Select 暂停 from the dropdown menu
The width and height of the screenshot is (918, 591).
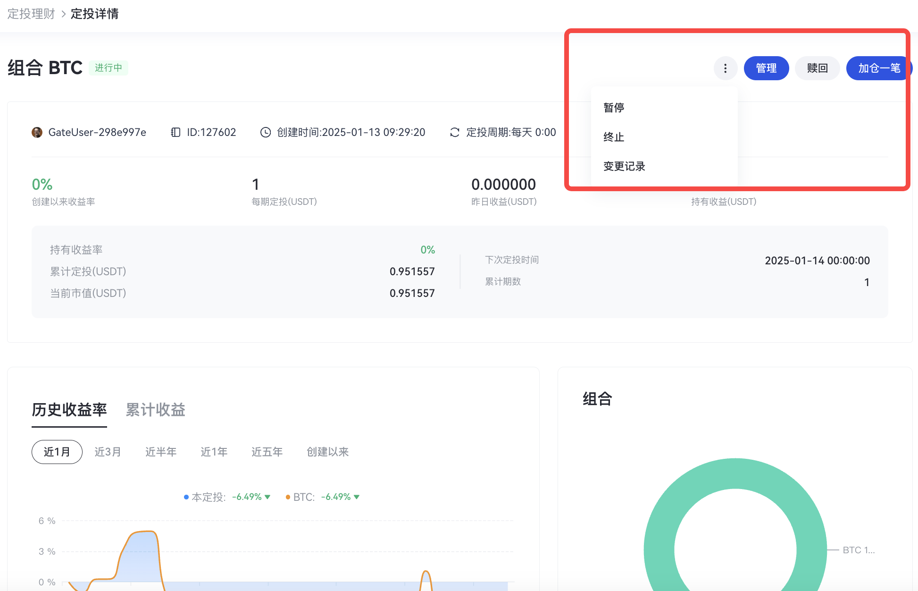614,108
